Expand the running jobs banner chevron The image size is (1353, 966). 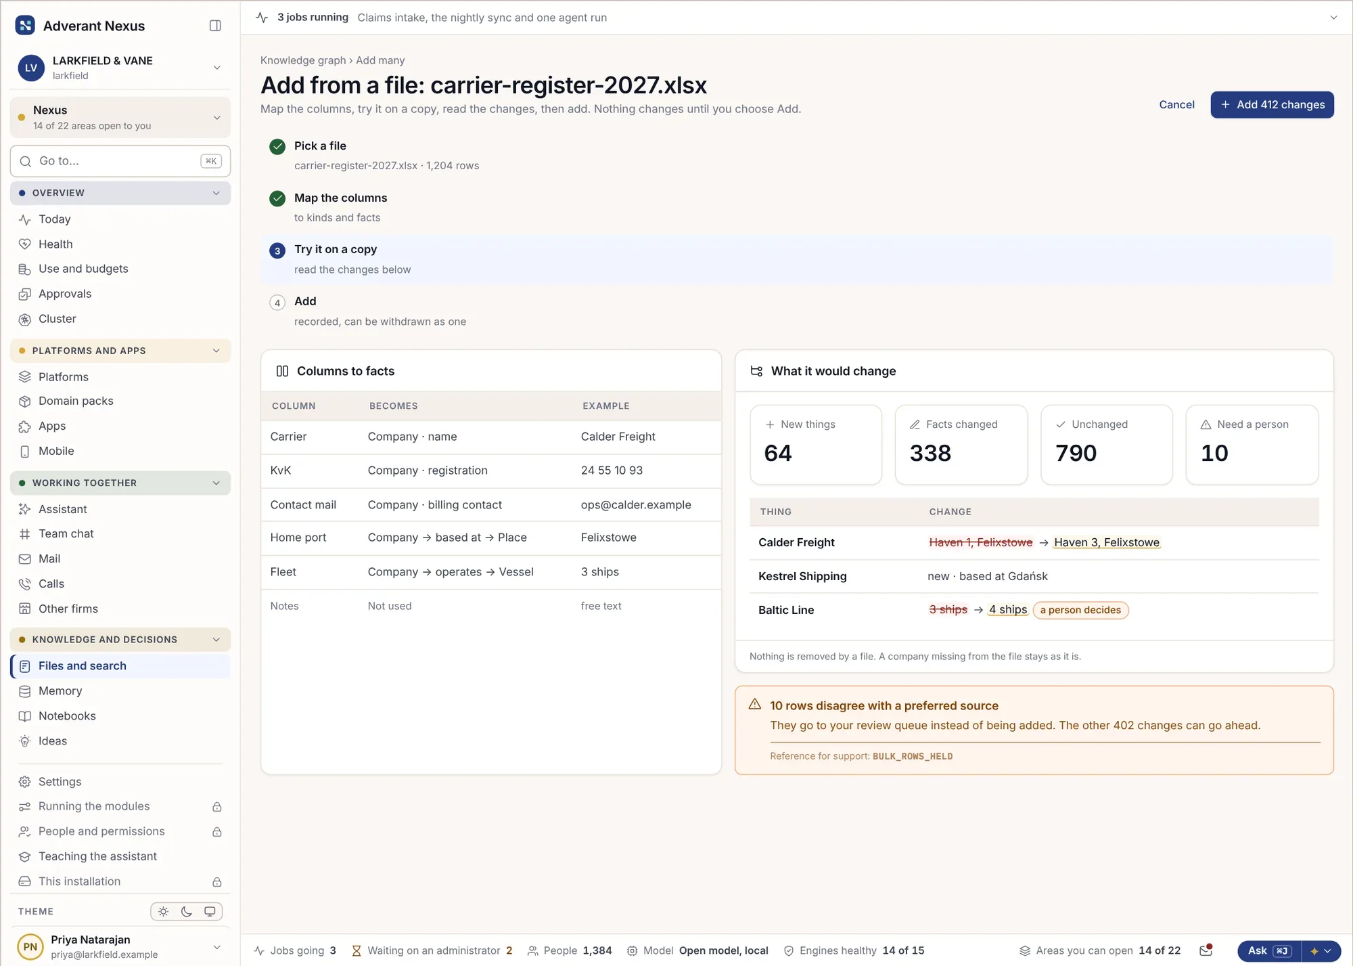[x=1333, y=18]
